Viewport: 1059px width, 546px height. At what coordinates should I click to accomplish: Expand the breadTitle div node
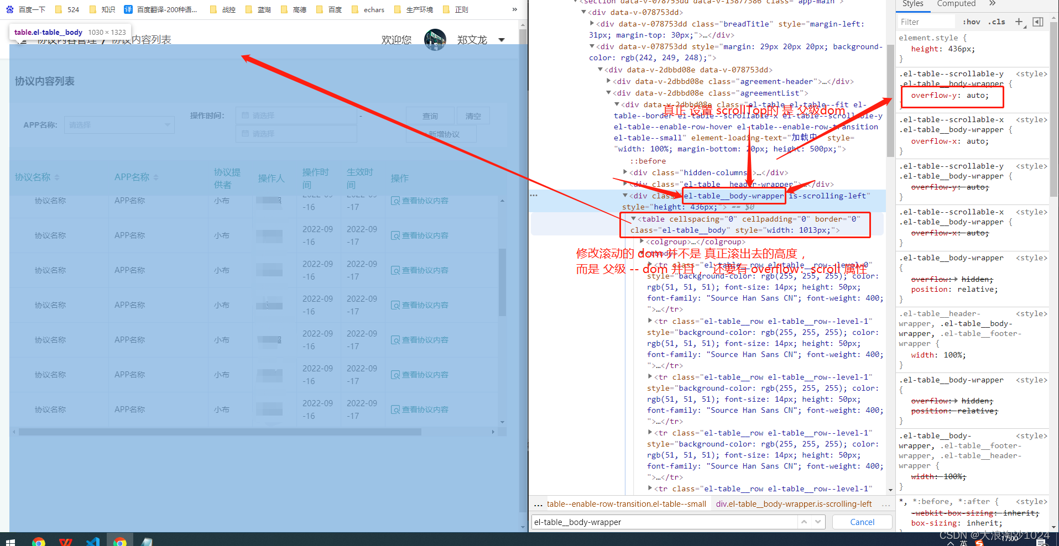point(592,24)
